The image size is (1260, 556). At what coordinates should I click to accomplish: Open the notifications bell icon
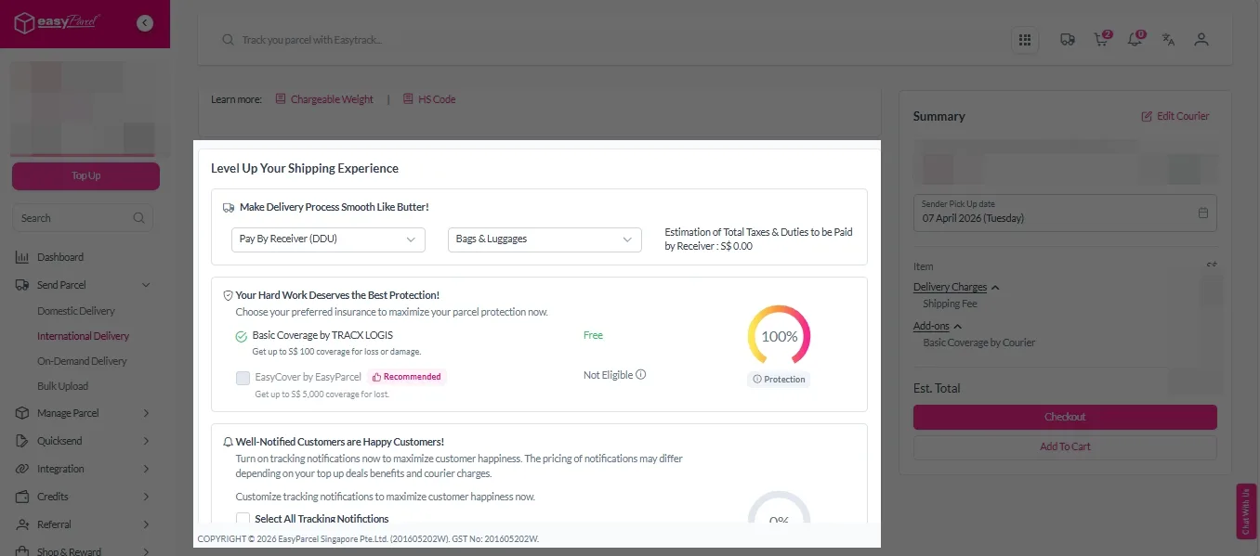coord(1135,40)
